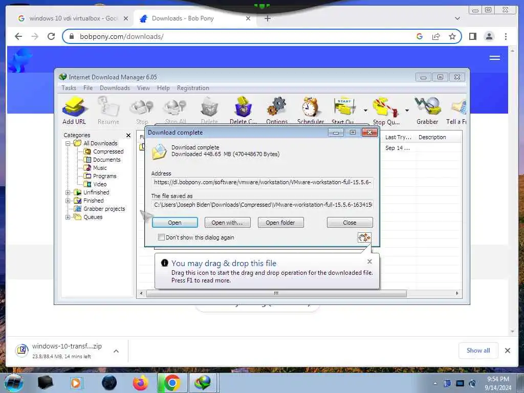Screen dimensions: 524x393
Task: Click the Chrome share page icon
Action: (436, 36)
